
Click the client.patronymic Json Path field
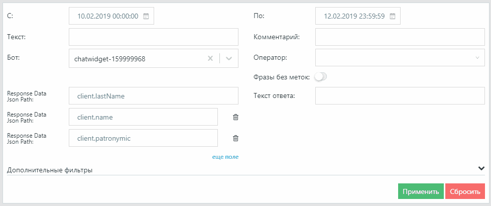point(143,138)
